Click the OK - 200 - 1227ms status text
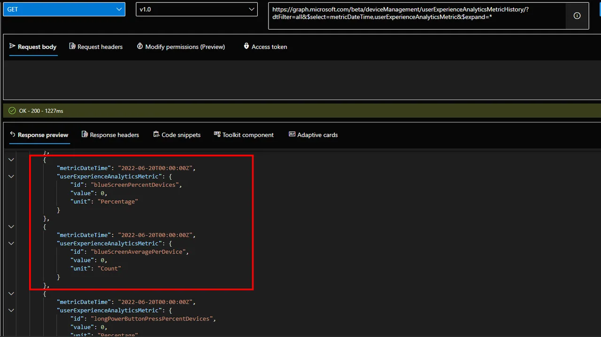This screenshot has width=601, height=337. click(41, 111)
